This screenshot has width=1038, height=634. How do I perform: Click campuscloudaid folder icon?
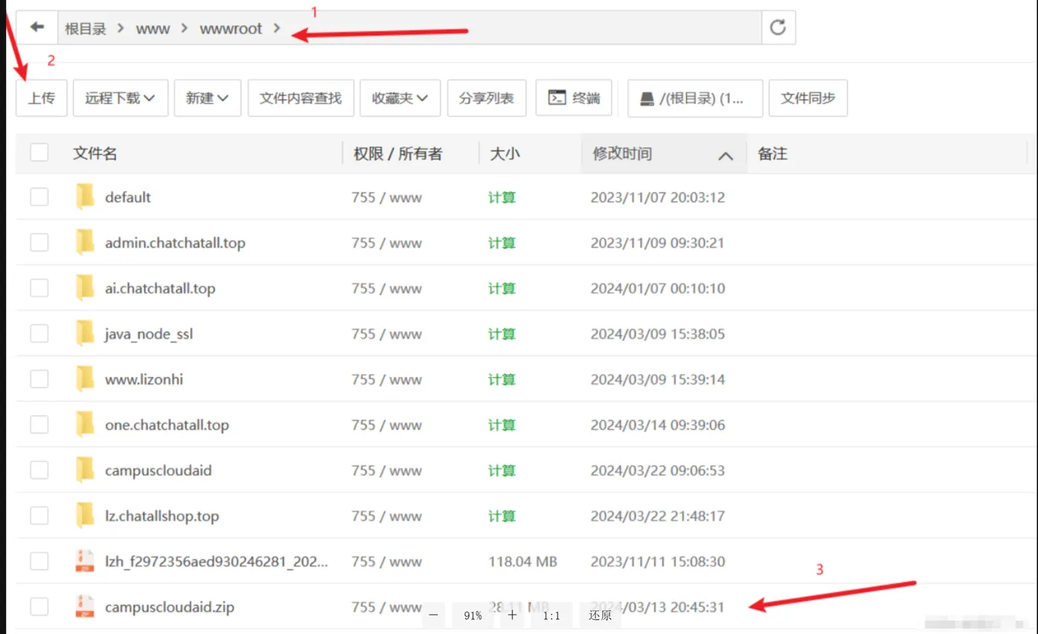coord(85,470)
